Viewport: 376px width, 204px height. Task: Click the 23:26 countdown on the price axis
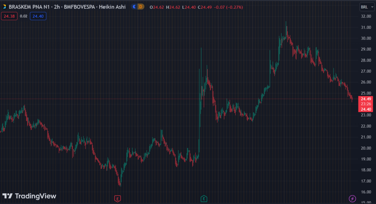tap(366, 104)
